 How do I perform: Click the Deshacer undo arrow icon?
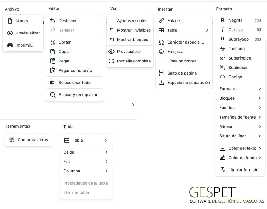[x=52, y=21]
